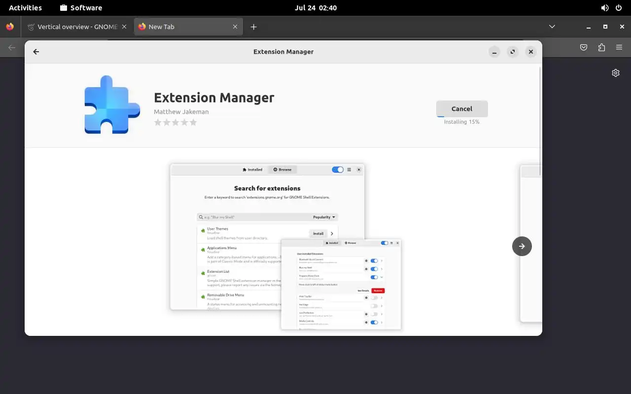
Task: Click the install progress bar under Cancel
Action: [x=462, y=116]
